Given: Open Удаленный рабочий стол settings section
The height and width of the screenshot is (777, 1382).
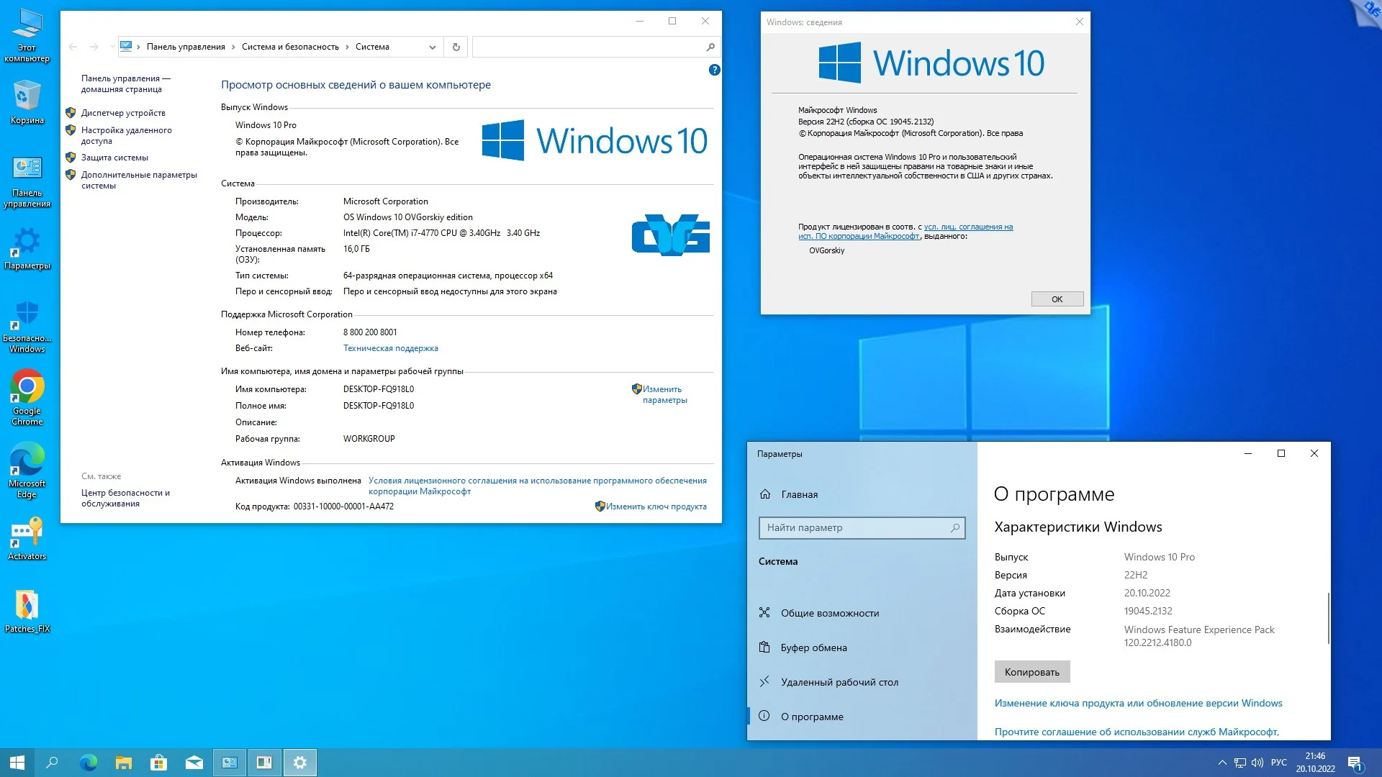Looking at the screenshot, I should click(839, 682).
